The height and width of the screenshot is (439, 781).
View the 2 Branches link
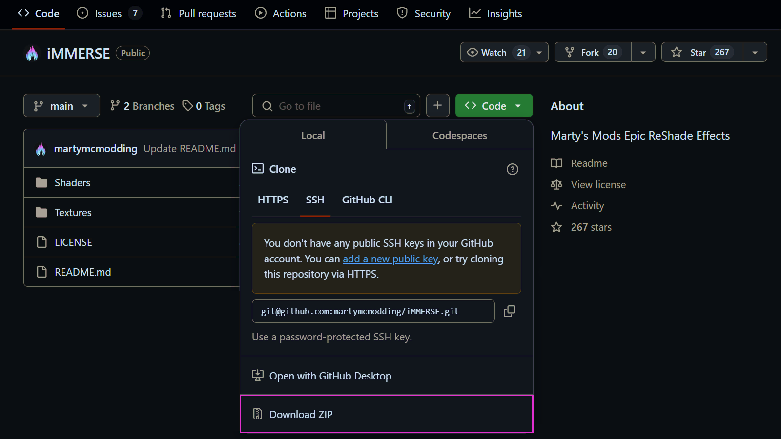(x=142, y=106)
